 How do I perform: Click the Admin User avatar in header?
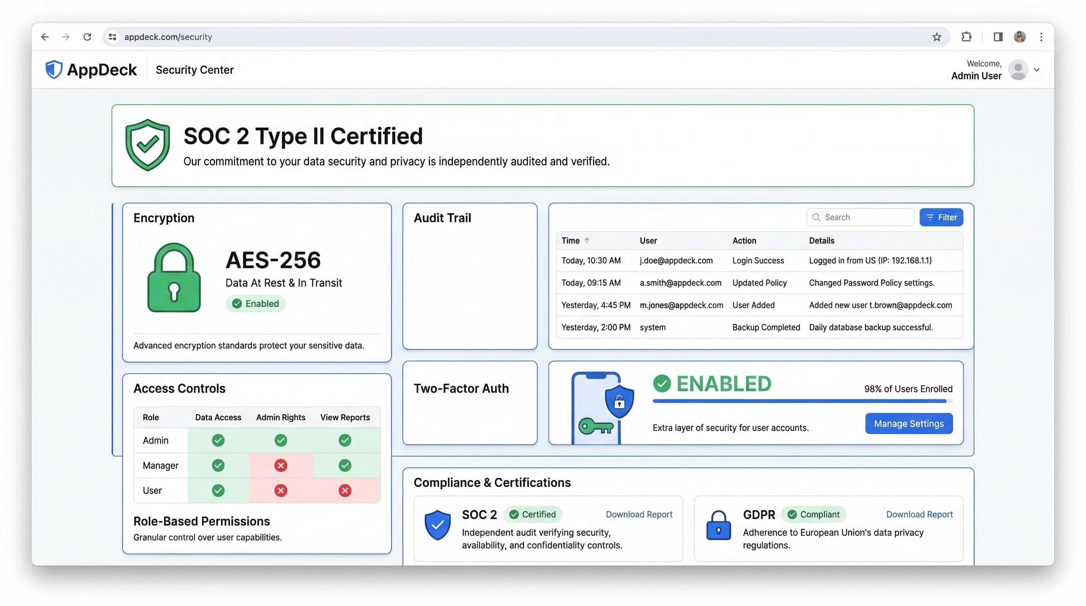(1018, 70)
